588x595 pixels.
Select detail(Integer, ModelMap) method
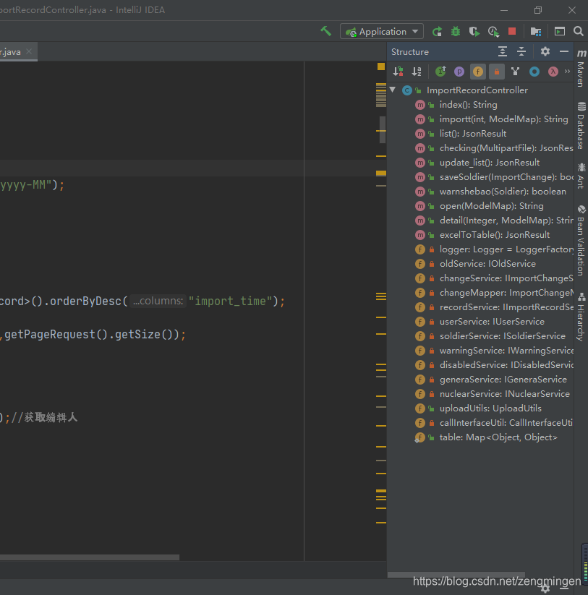coord(506,220)
